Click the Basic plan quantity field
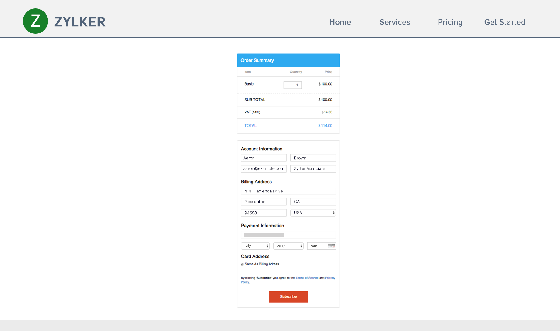The width and height of the screenshot is (560, 331). (292, 85)
